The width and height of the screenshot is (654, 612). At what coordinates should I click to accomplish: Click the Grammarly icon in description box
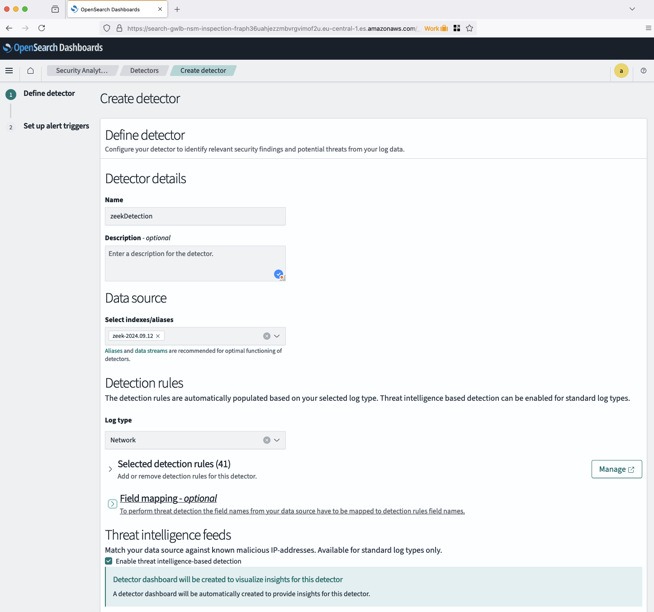(x=279, y=275)
